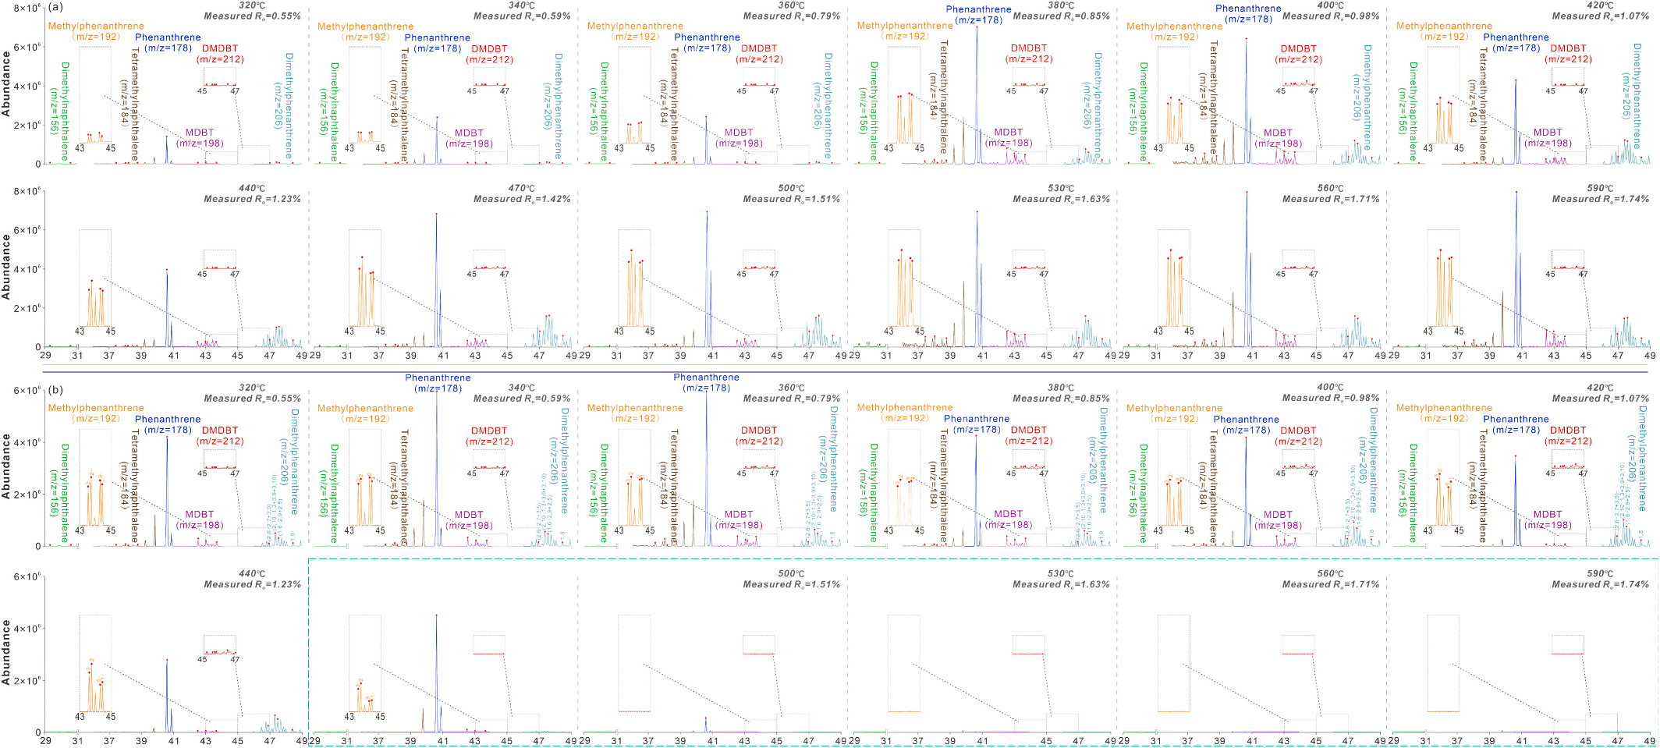Click the "(b)" figure section label
This screenshot has width=1660, height=748.
pyautogui.click(x=57, y=388)
